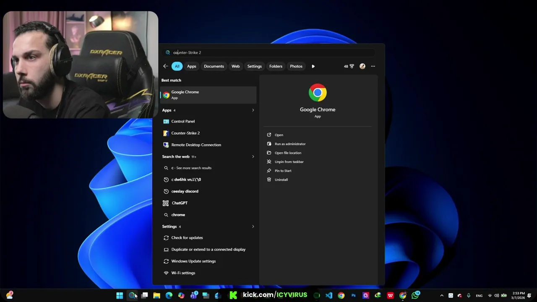Expand the Apps results section arrow

point(253,110)
